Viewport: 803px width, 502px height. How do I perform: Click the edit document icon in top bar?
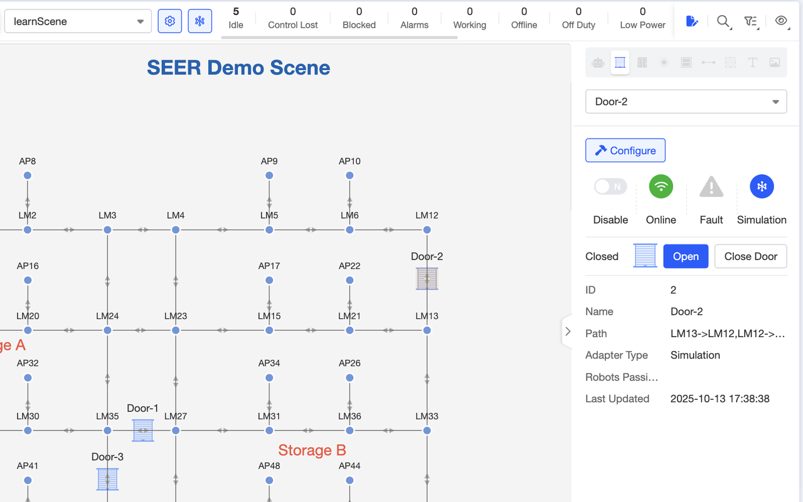691,21
